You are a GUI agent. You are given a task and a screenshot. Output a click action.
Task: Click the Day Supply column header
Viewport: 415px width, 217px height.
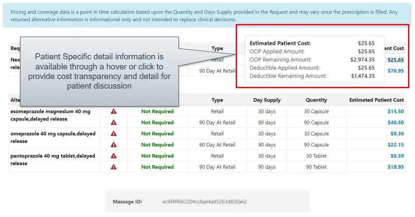click(267, 100)
